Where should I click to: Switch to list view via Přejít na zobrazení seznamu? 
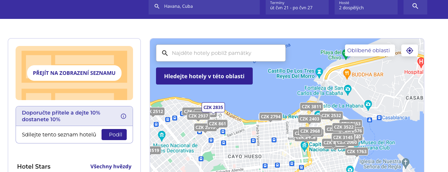coord(74,73)
